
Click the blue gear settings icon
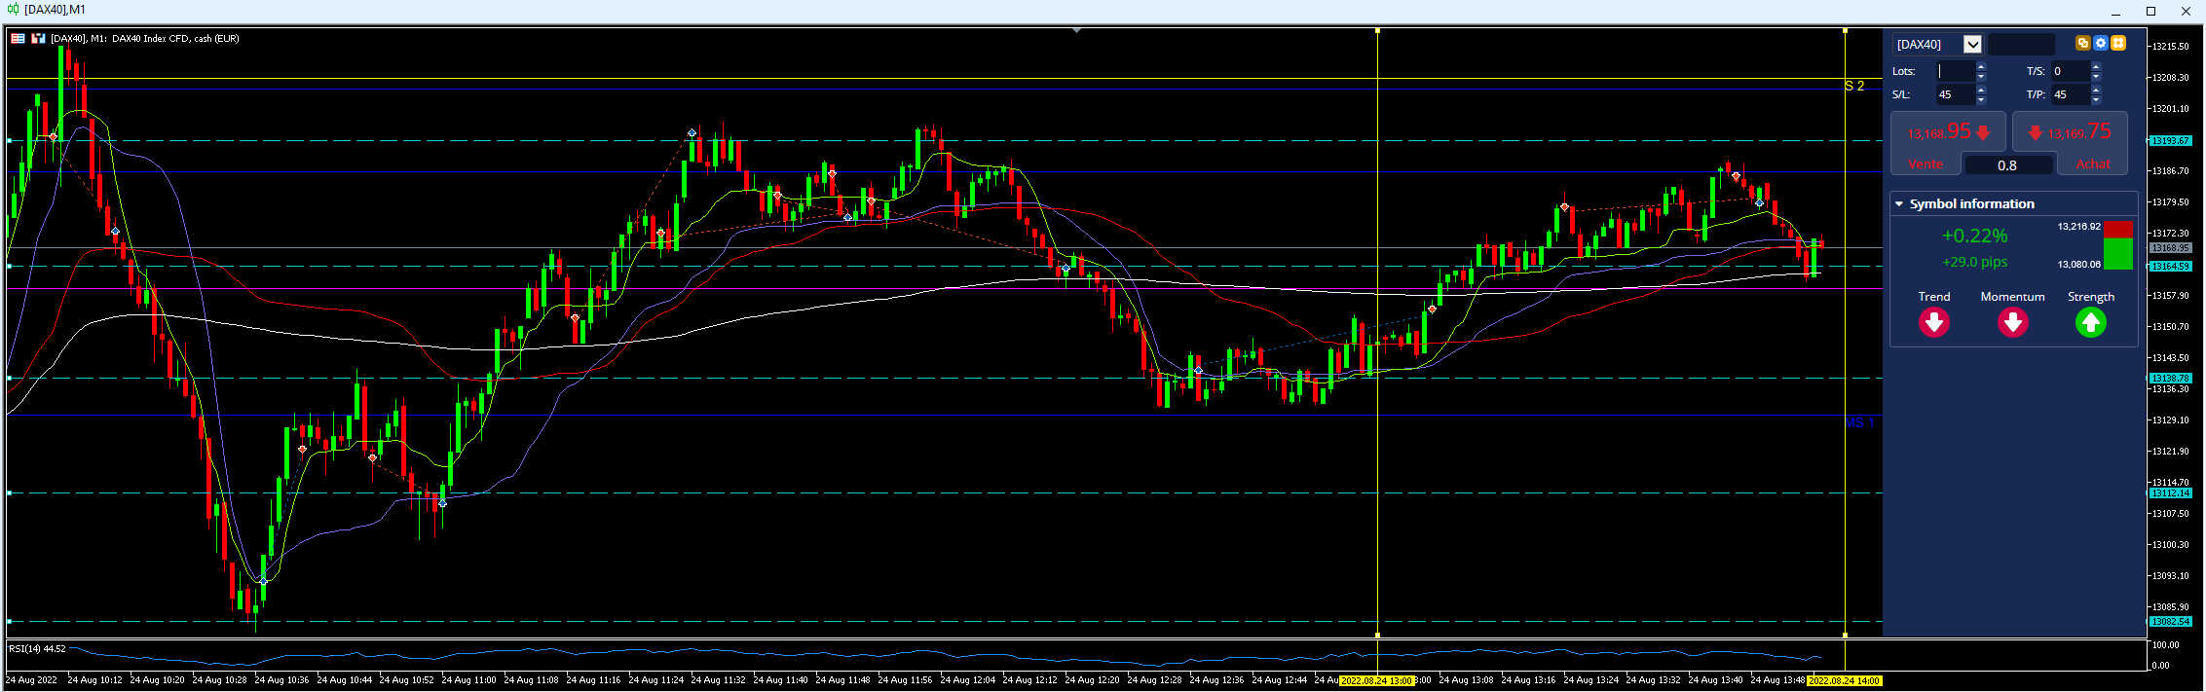(x=2101, y=43)
